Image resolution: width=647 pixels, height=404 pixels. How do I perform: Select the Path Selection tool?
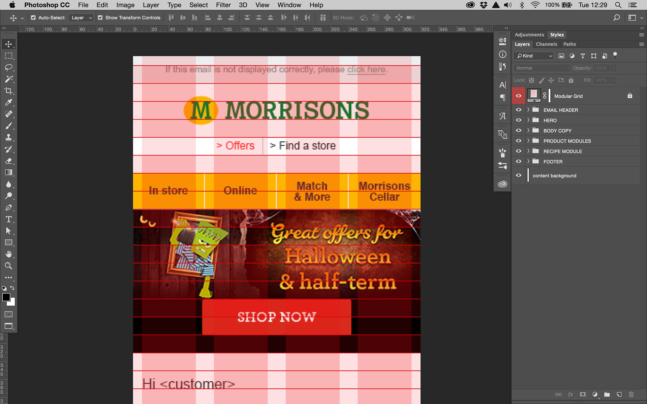point(9,231)
